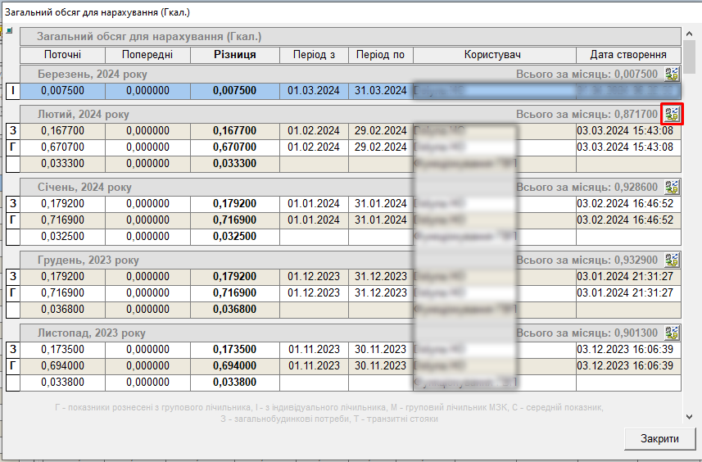Click the Період з column header

(x=314, y=55)
